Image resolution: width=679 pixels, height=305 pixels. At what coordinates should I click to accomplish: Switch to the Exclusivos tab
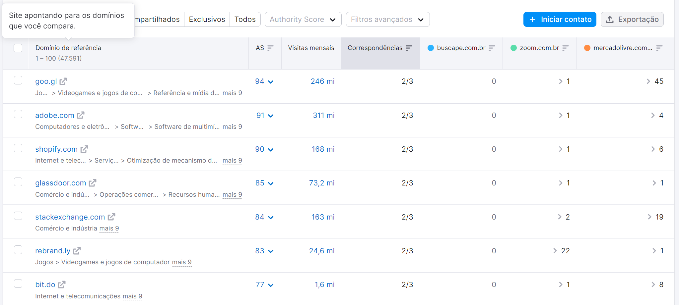207,19
